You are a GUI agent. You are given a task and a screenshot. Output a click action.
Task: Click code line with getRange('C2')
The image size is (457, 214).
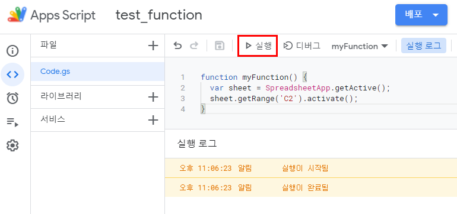tap(284, 99)
